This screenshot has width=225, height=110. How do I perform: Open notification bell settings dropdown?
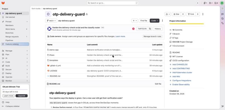pos(167,14)
